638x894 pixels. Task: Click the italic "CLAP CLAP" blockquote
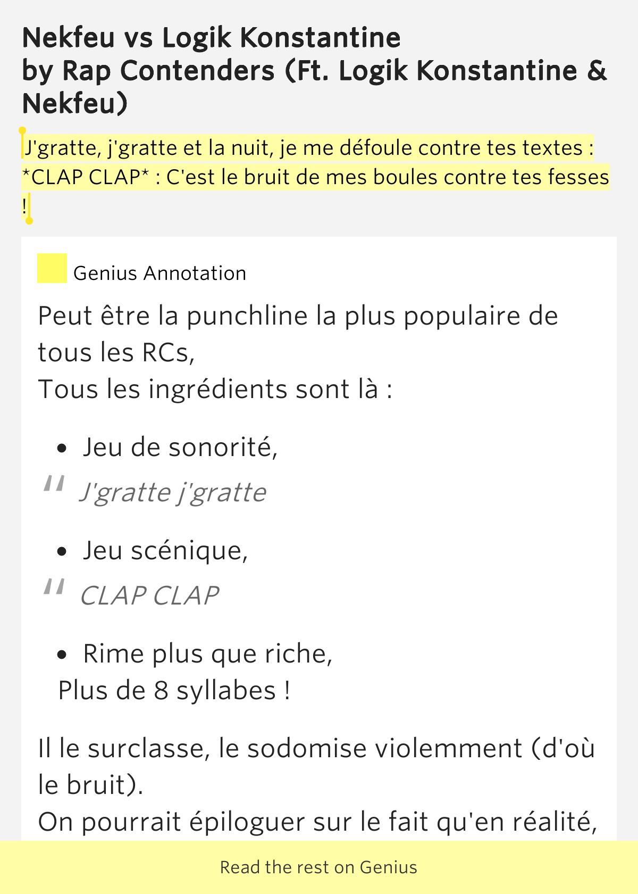point(149,595)
